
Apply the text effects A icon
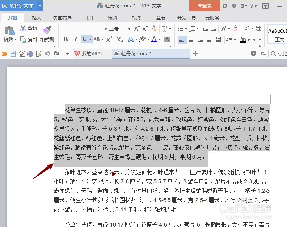131,39
